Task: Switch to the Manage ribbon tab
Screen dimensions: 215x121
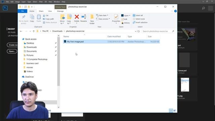Action: (x=60, y=11)
